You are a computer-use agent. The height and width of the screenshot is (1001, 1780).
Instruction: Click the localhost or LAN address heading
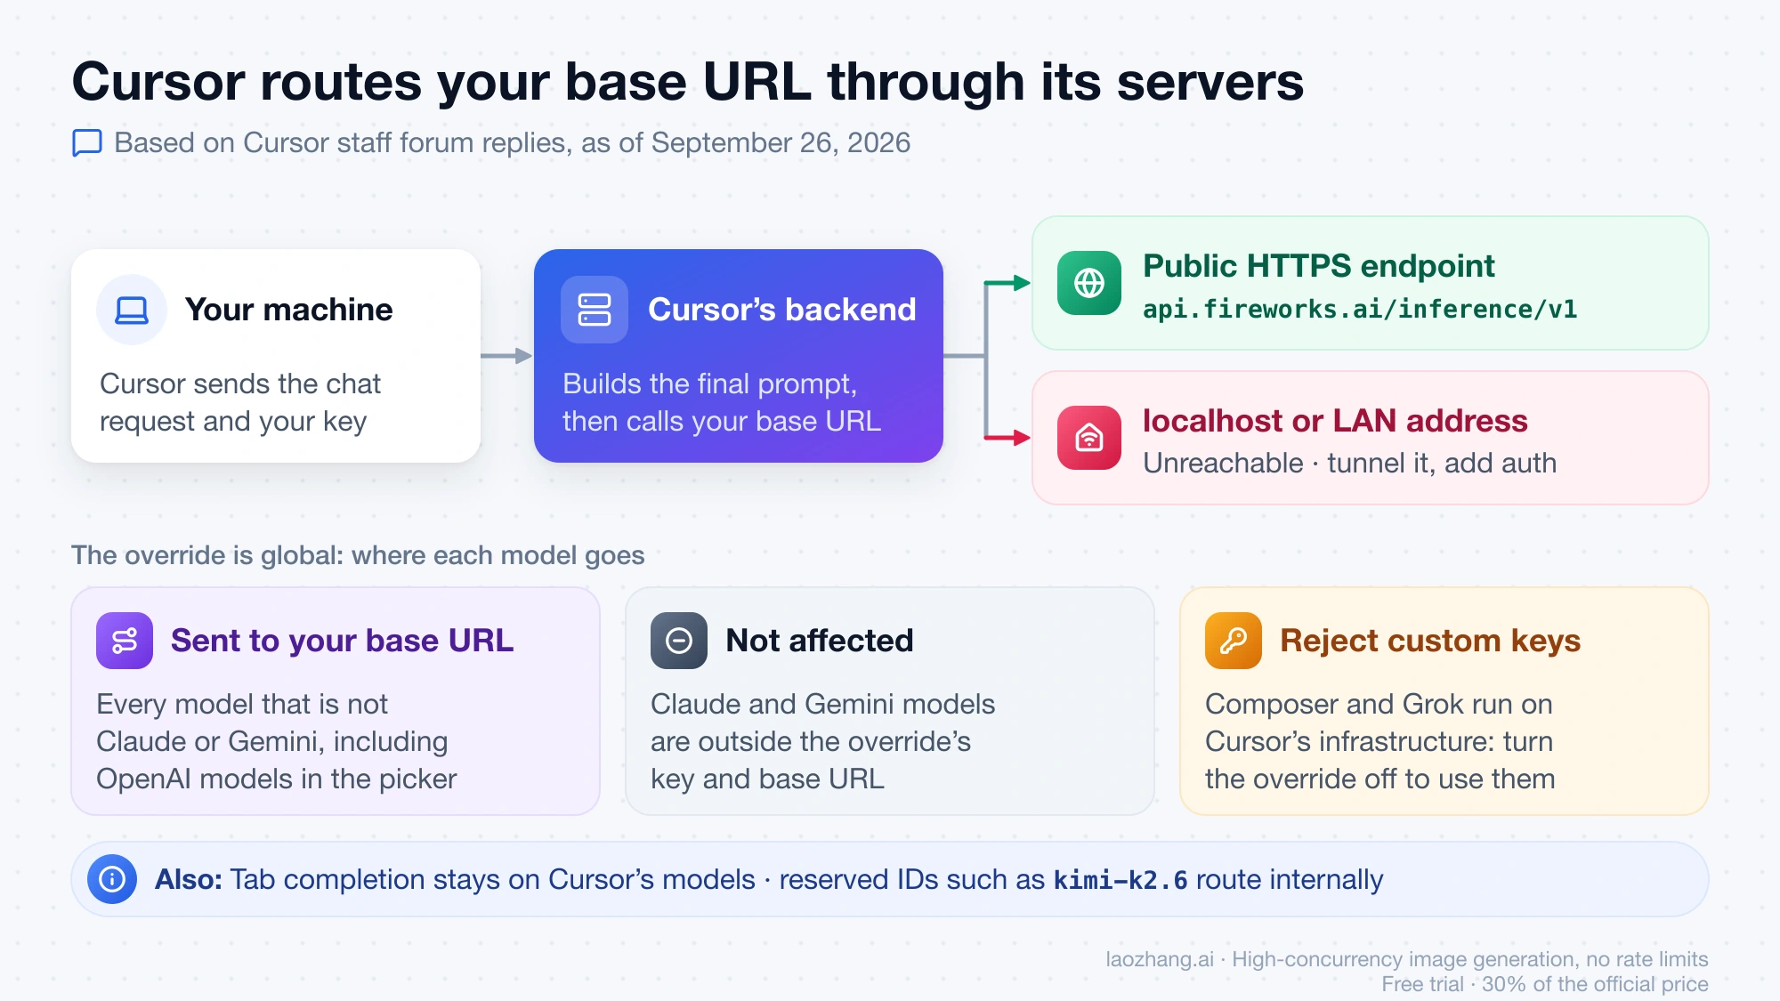click(1335, 421)
